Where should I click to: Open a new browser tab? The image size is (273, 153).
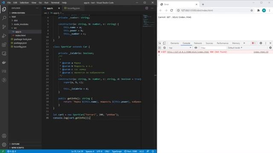[x=203, y=4]
